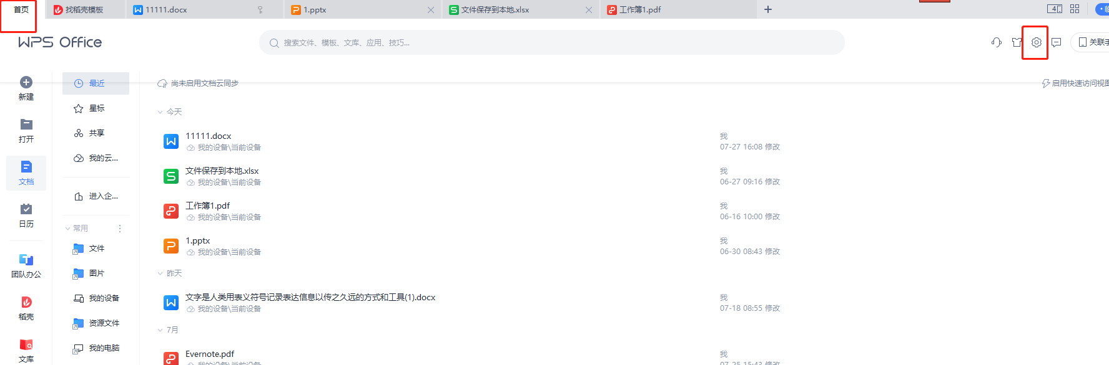Open 进入企... in navigation list
This screenshot has height=365, width=1109.
96,196
